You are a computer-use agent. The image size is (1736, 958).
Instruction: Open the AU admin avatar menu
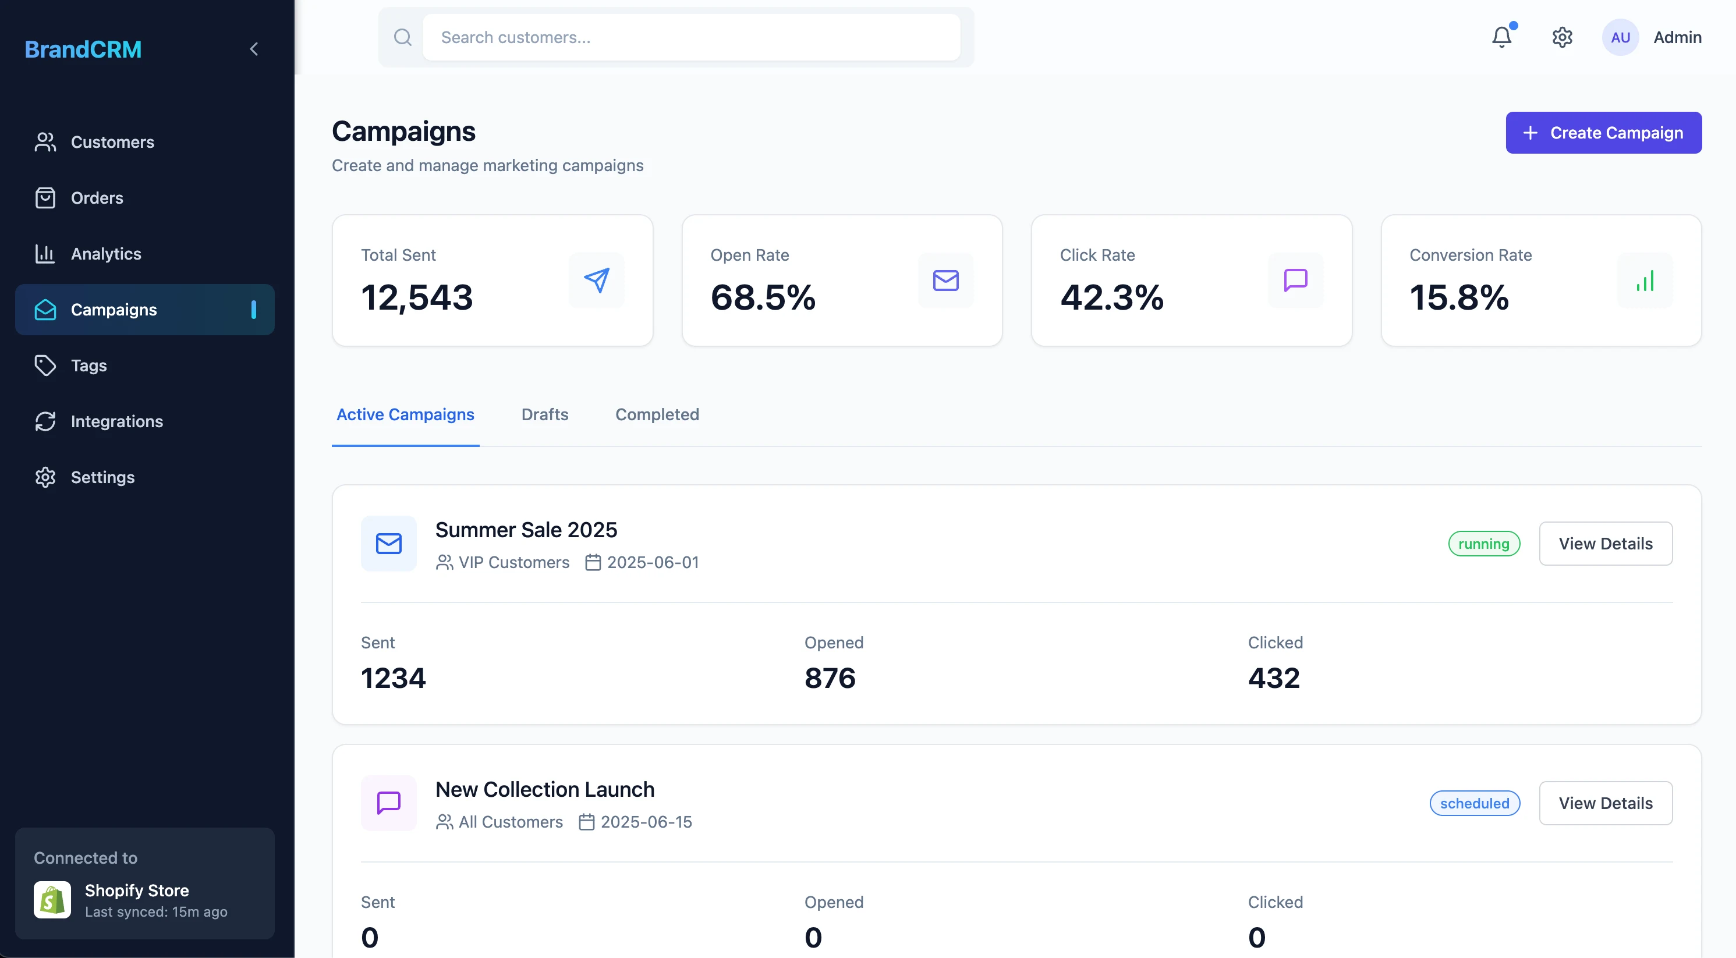click(x=1620, y=37)
